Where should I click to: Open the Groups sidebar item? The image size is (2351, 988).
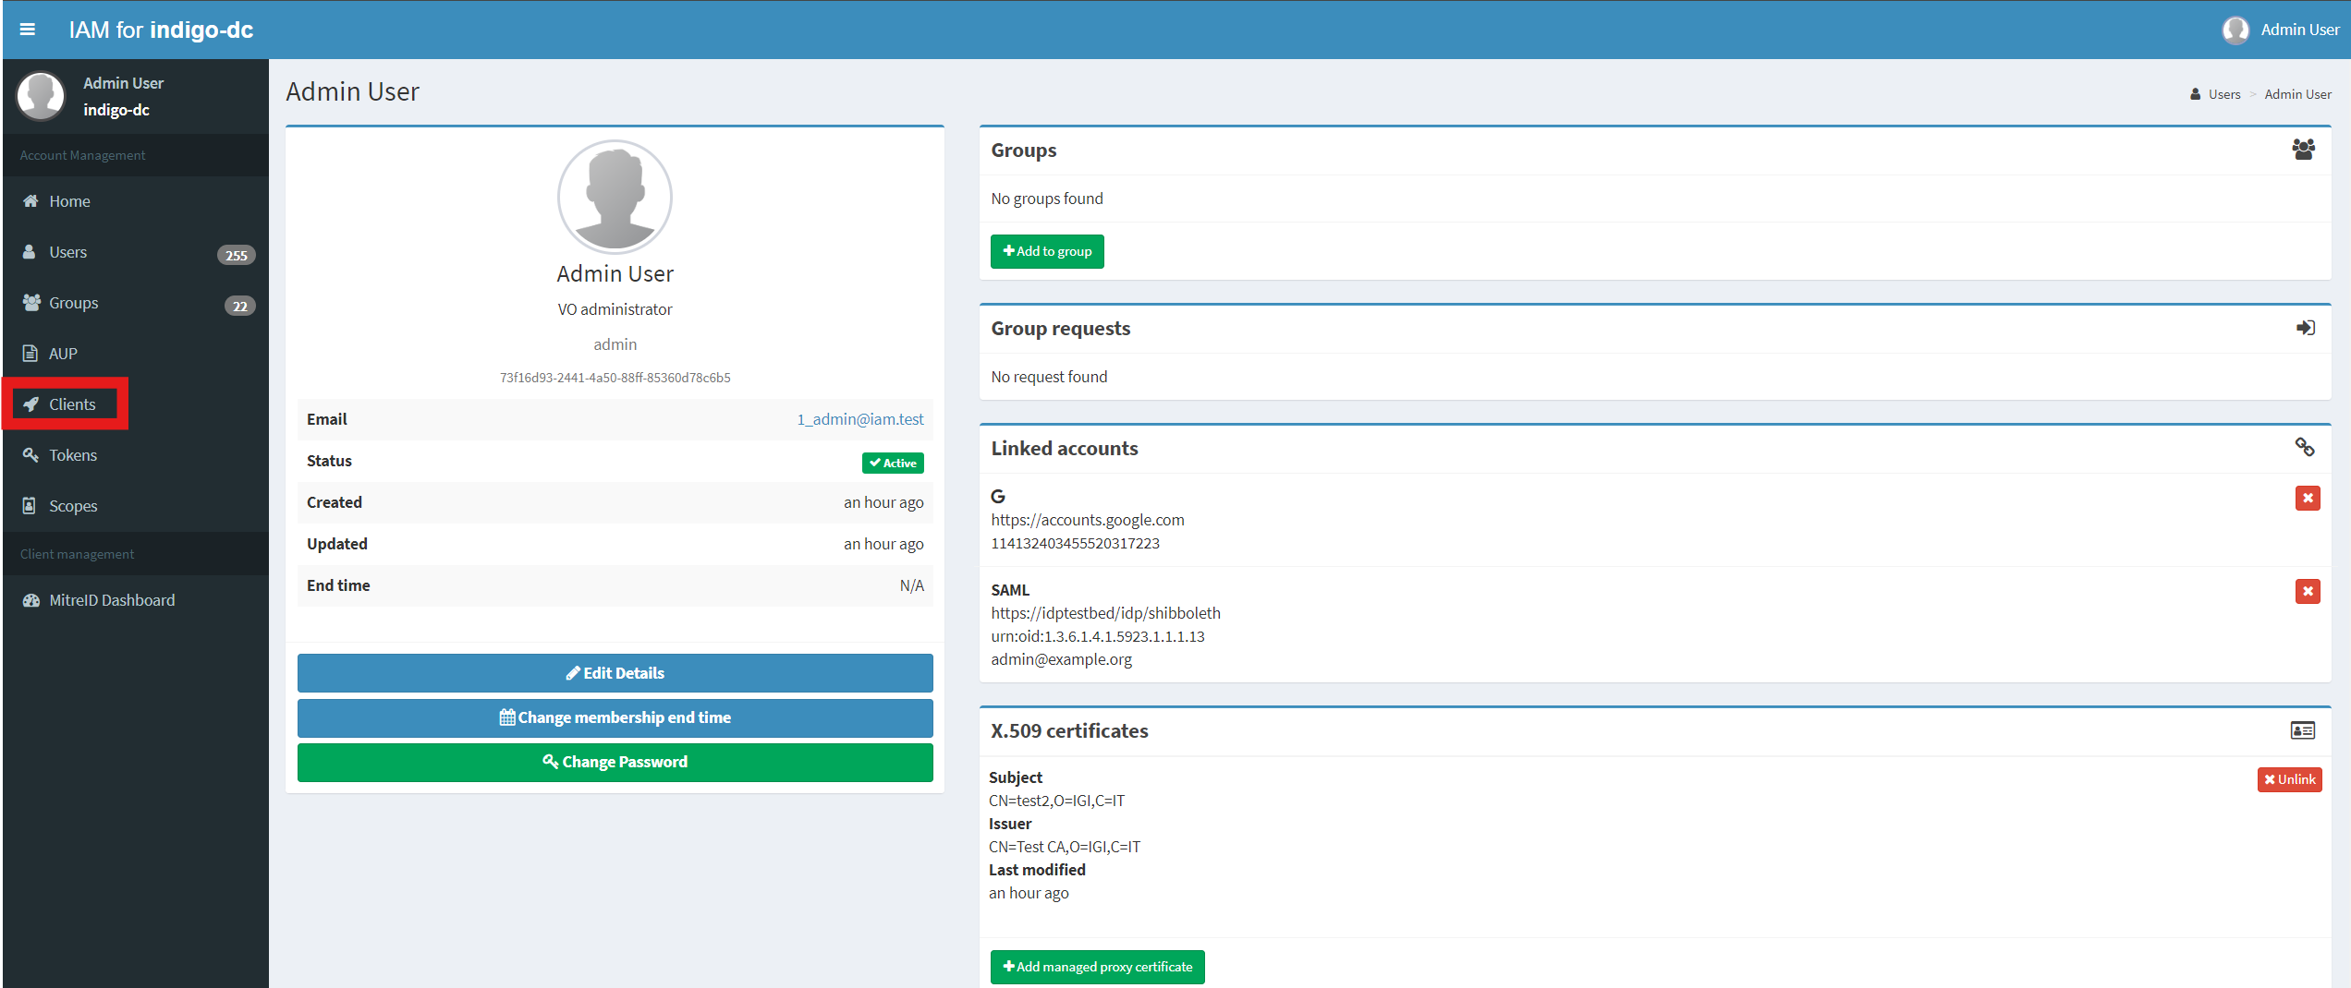click(73, 303)
